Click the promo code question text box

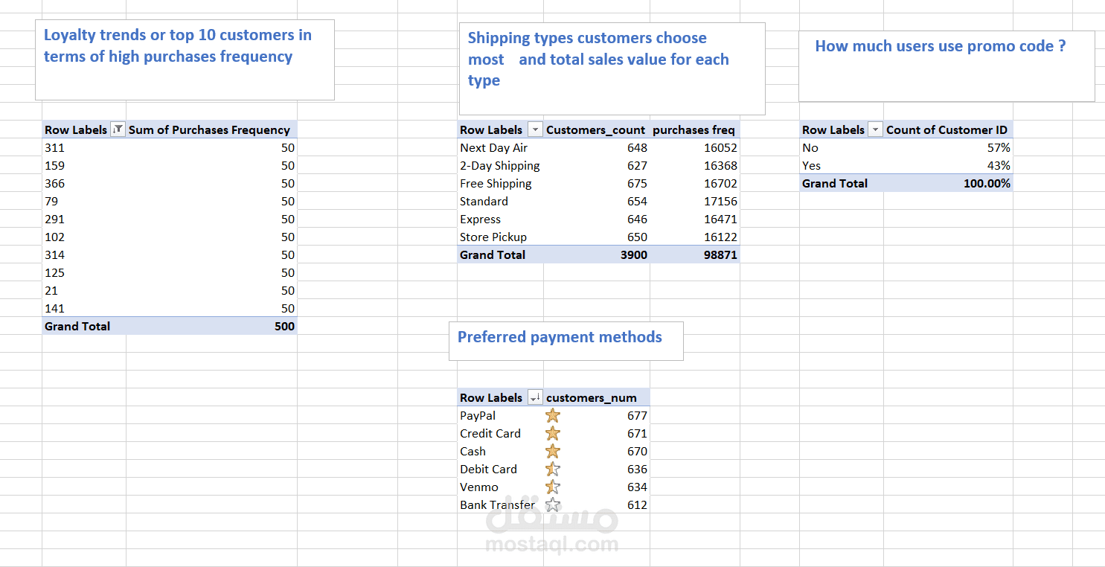pyautogui.click(x=946, y=66)
